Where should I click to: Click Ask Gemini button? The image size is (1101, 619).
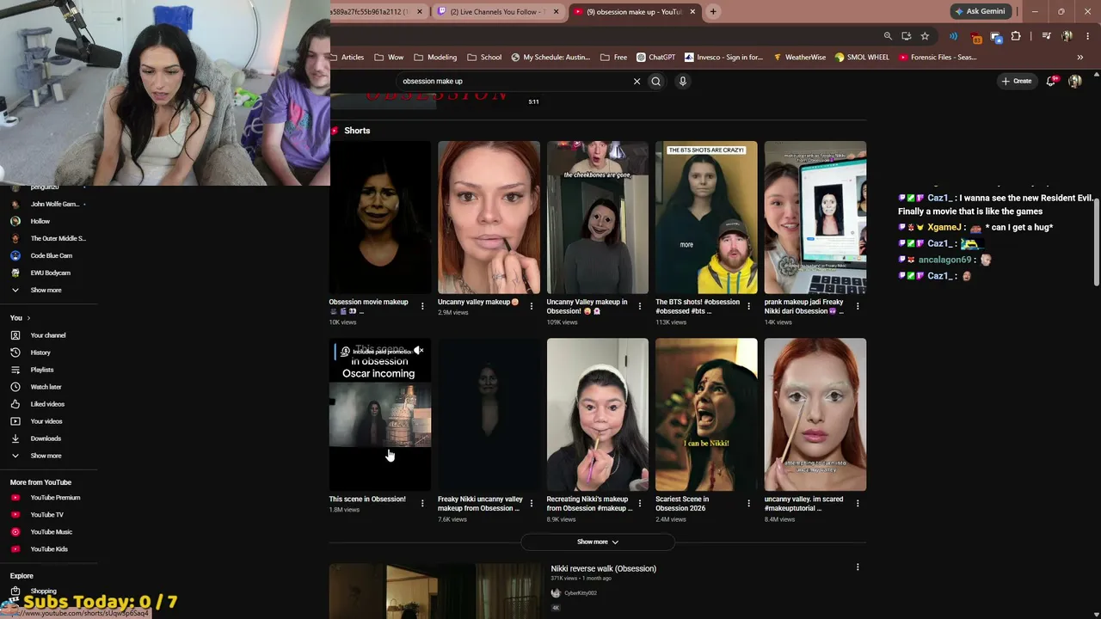[979, 11]
